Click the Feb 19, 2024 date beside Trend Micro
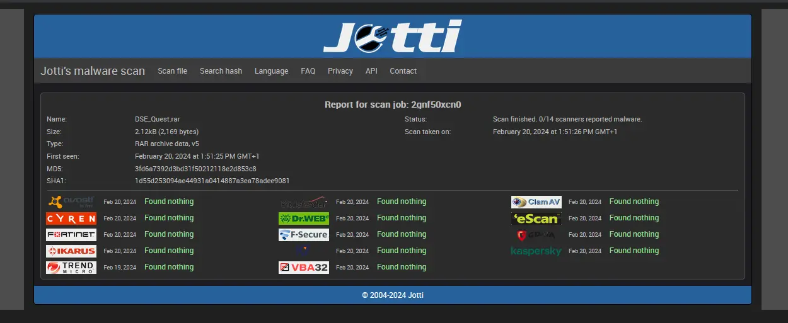Viewport: 788px width, 323px height. click(120, 268)
